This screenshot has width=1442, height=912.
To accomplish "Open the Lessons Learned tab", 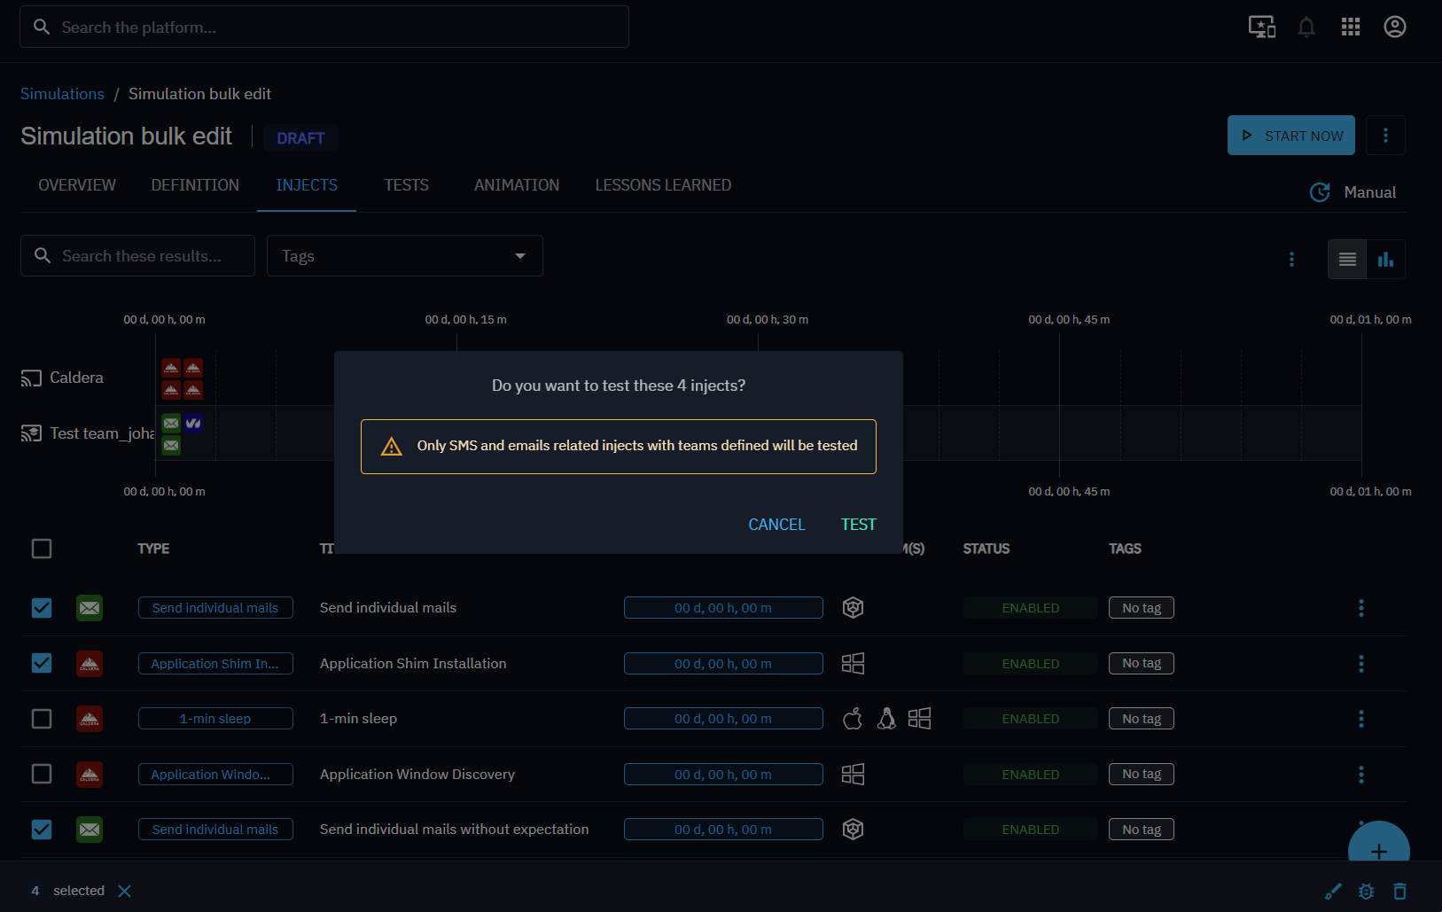I will pos(663,185).
